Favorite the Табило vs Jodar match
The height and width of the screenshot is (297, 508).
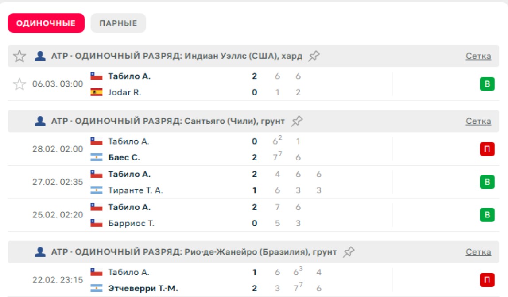click(19, 84)
